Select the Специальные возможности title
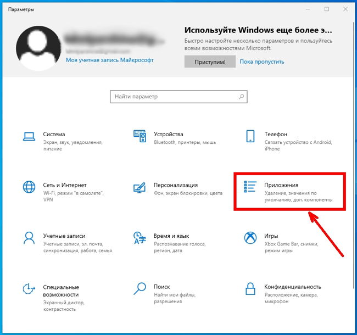The width and height of the screenshot is (357, 335). 61,291
